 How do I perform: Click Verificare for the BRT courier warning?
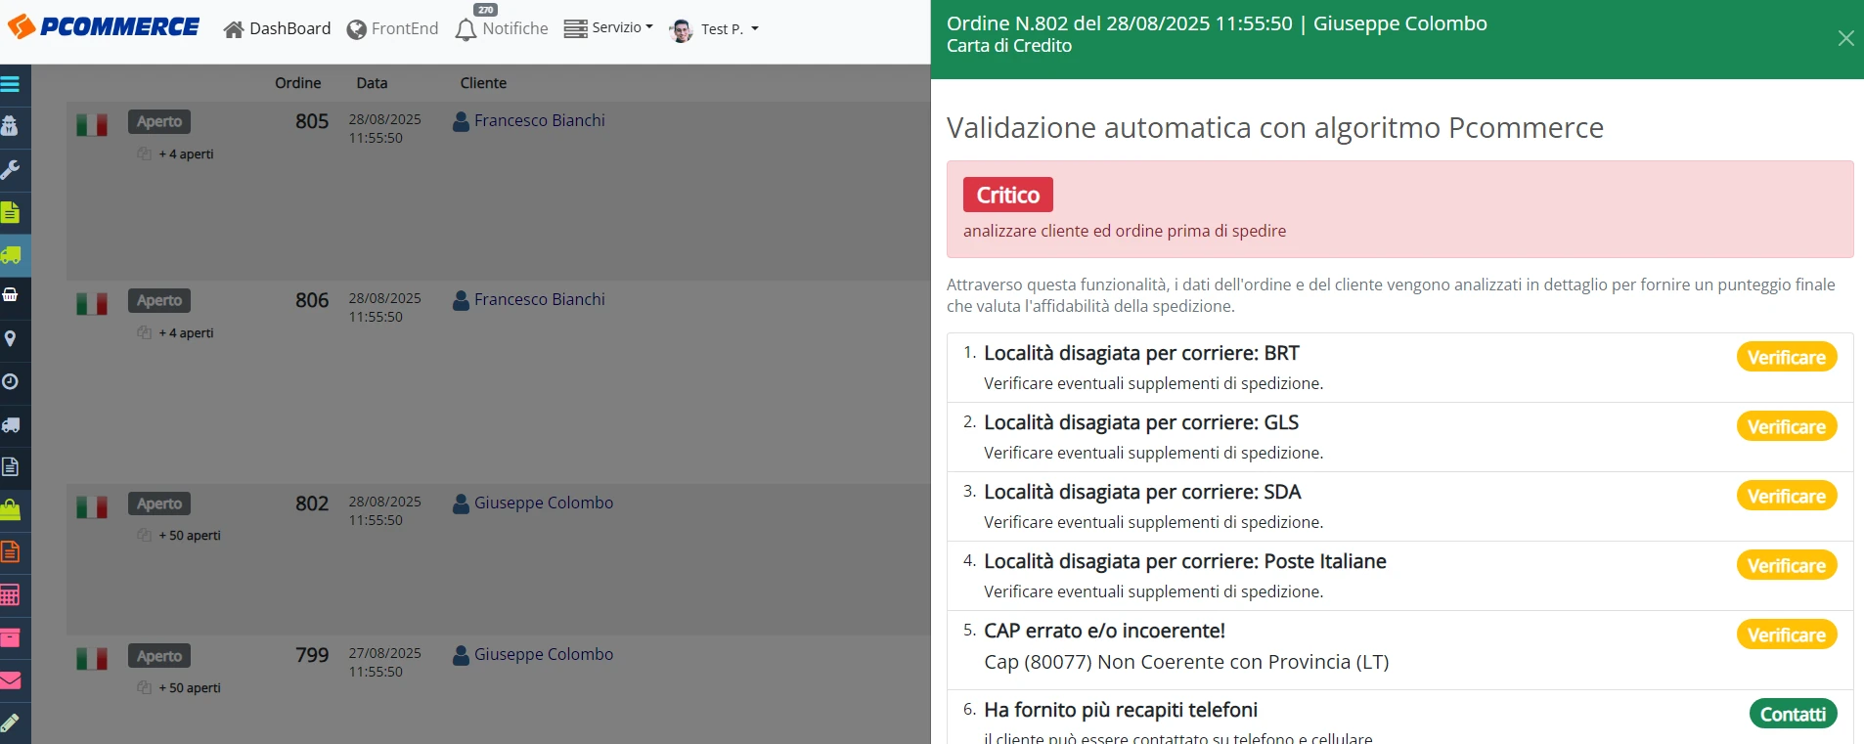click(1787, 357)
